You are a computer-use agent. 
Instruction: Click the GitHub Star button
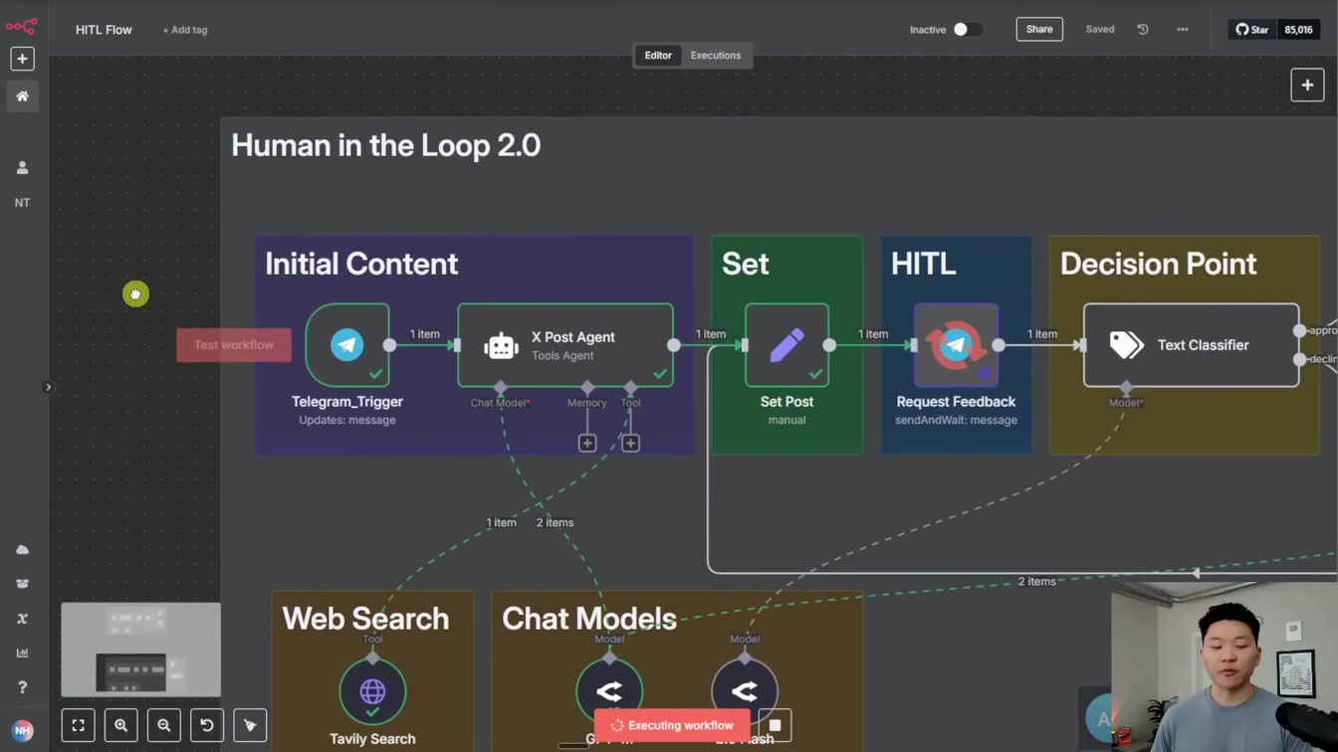click(x=1252, y=30)
